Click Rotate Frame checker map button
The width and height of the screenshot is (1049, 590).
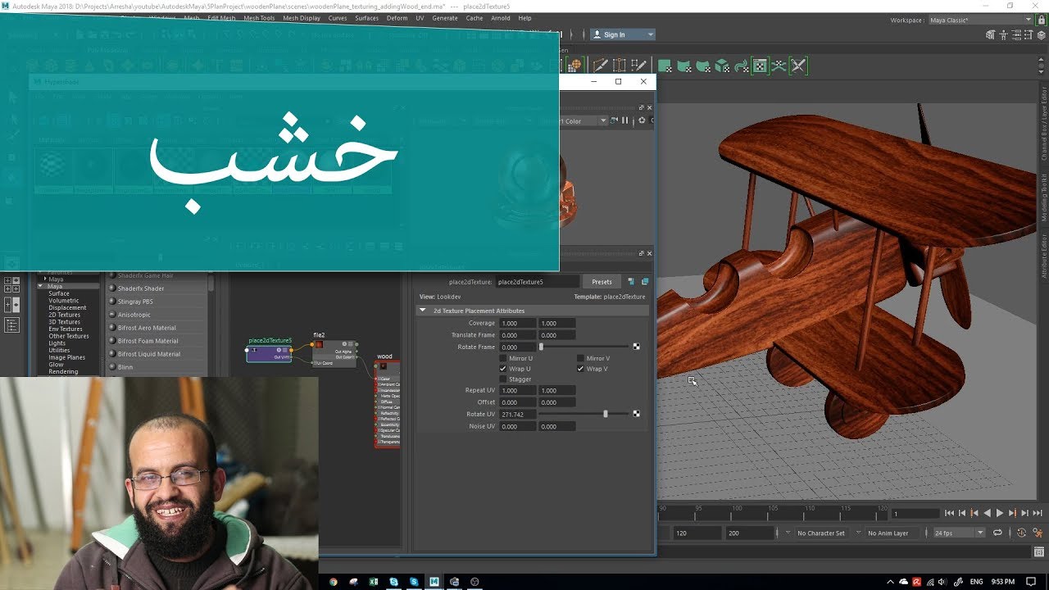point(636,347)
